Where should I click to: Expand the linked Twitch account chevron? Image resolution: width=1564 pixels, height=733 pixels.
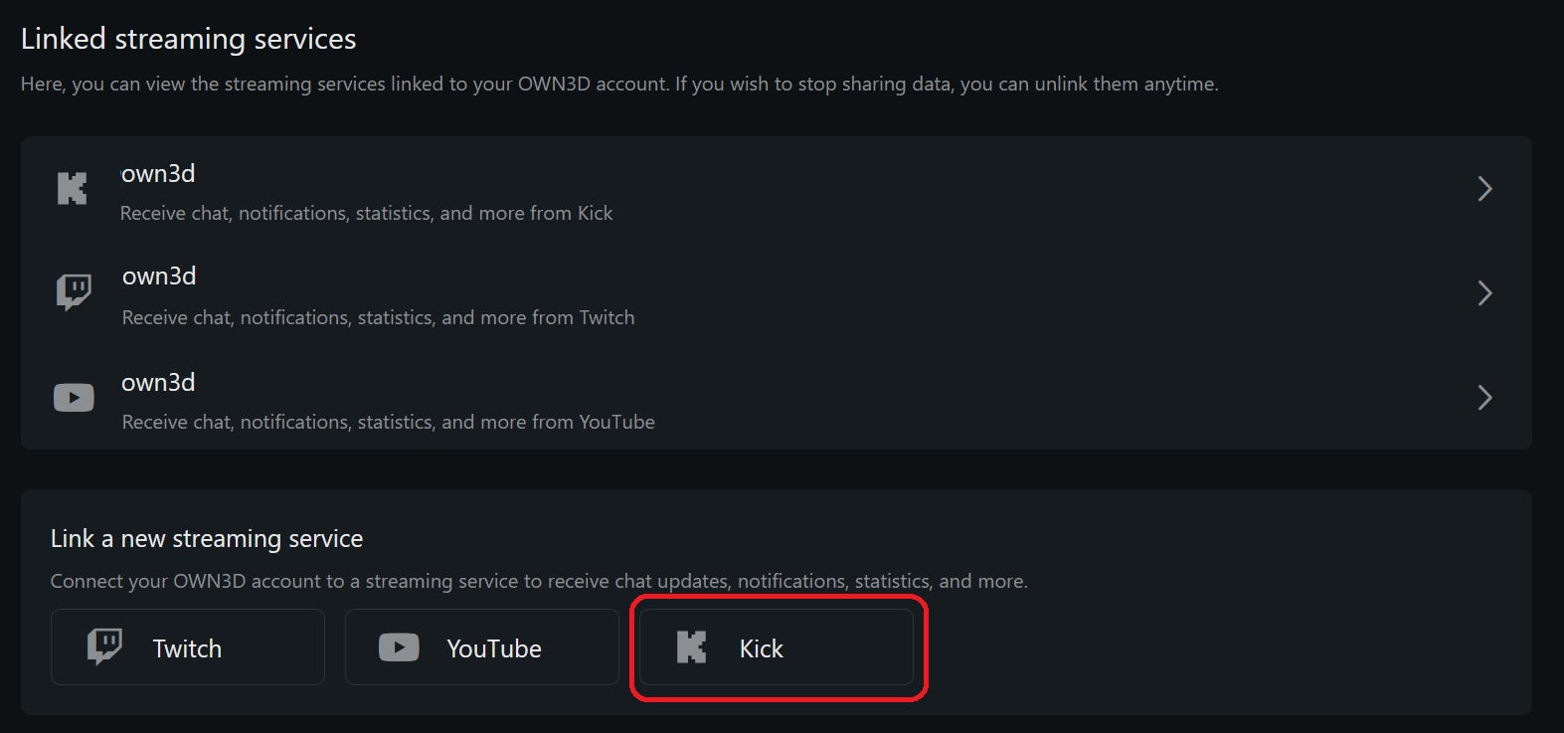coord(1484,292)
